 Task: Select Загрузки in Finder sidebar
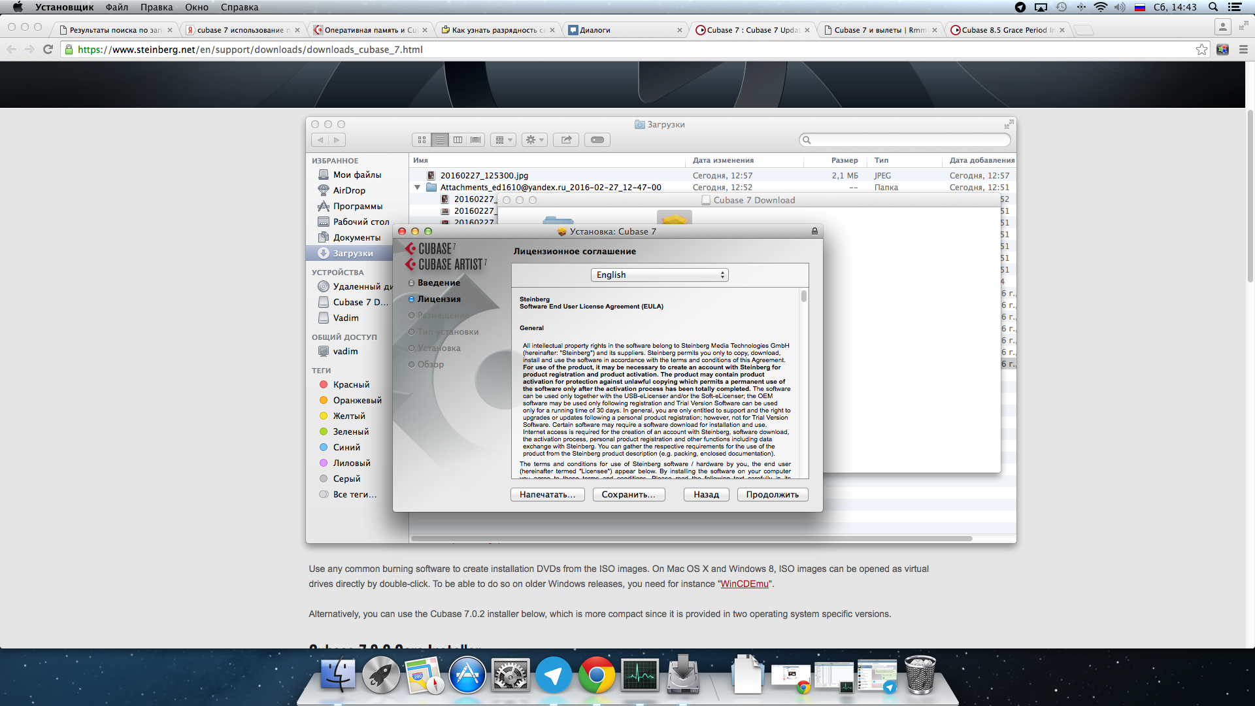(352, 253)
